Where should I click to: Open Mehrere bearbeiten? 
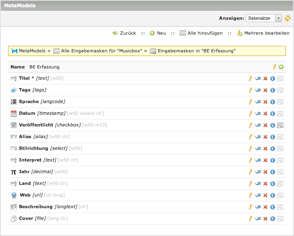(263, 33)
